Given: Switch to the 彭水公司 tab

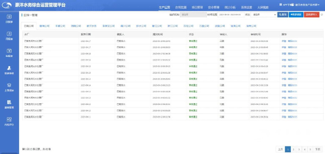Looking at the screenshot, I should tap(141, 26).
